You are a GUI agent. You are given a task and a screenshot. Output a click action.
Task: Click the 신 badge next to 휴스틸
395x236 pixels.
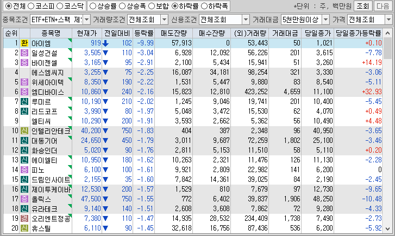pyautogui.click(x=24, y=228)
